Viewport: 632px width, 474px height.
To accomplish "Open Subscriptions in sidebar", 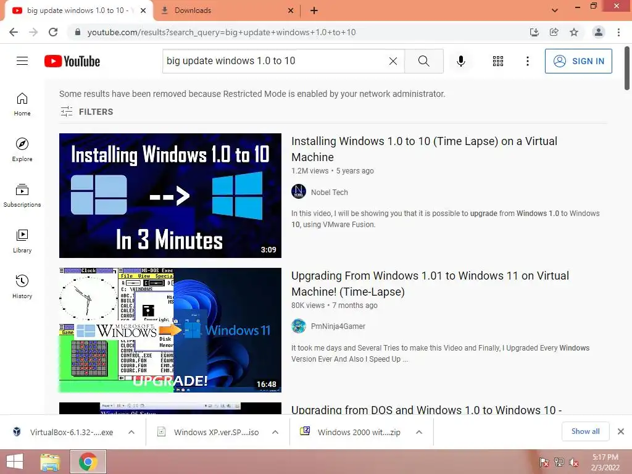I will (22, 196).
